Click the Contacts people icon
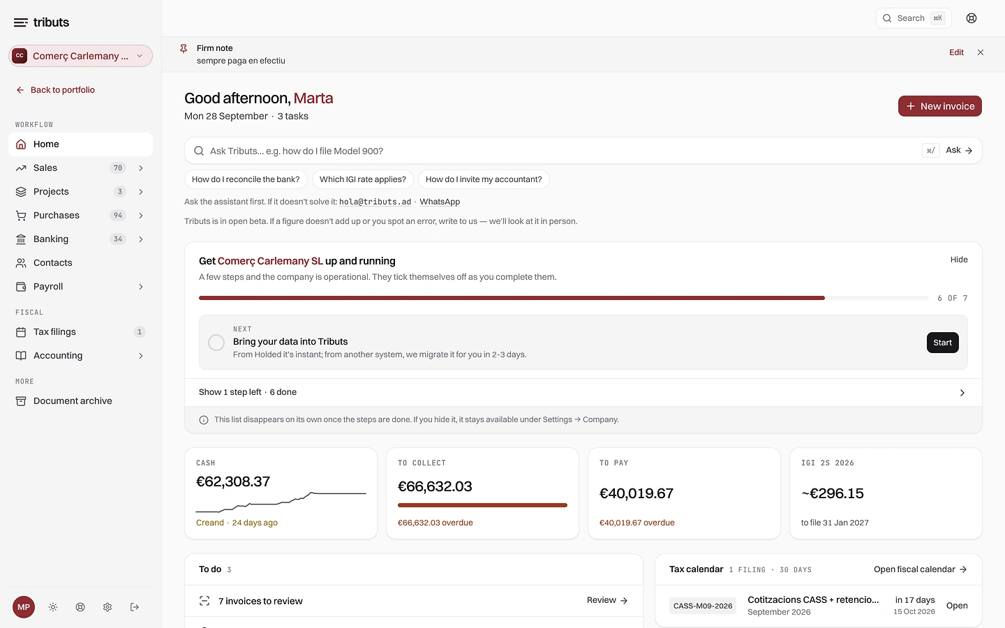 (21, 263)
